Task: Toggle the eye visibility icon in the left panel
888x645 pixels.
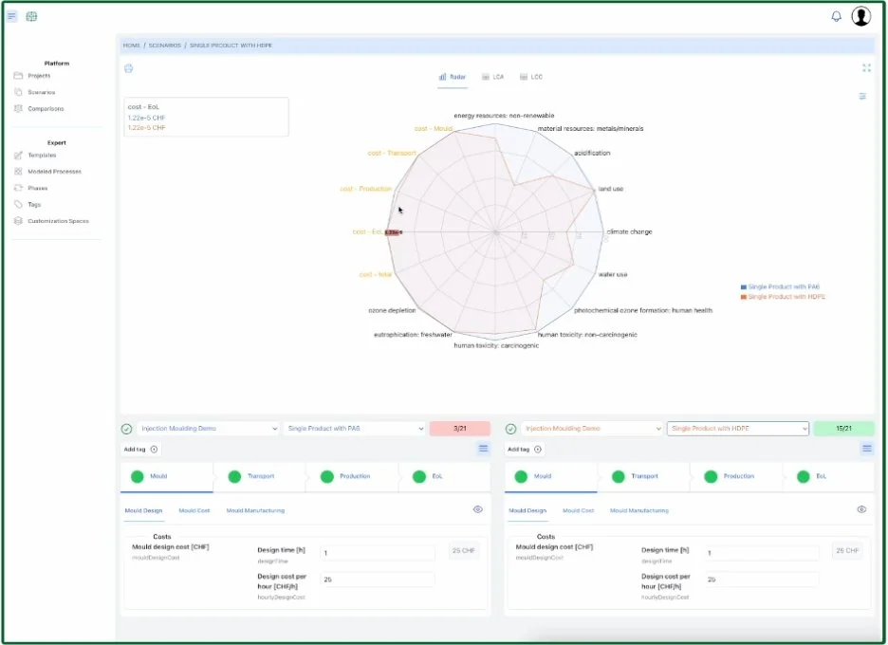Action: coord(477,509)
